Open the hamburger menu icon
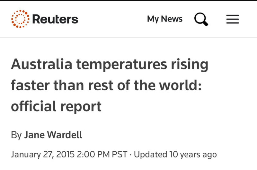The width and height of the screenshot is (257, 170). pyautogui.click(x=233, y=19)
